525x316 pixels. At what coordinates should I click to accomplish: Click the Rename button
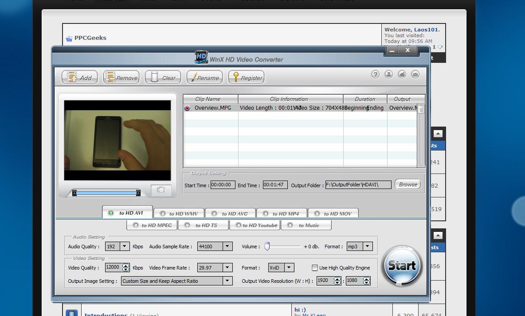click(204, 77)
